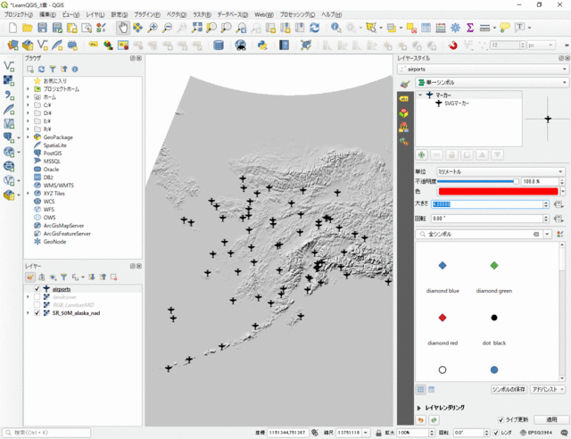Click the EPSG:2964 CRS button
The image size is (571, 439).
[x=536, y=433]
